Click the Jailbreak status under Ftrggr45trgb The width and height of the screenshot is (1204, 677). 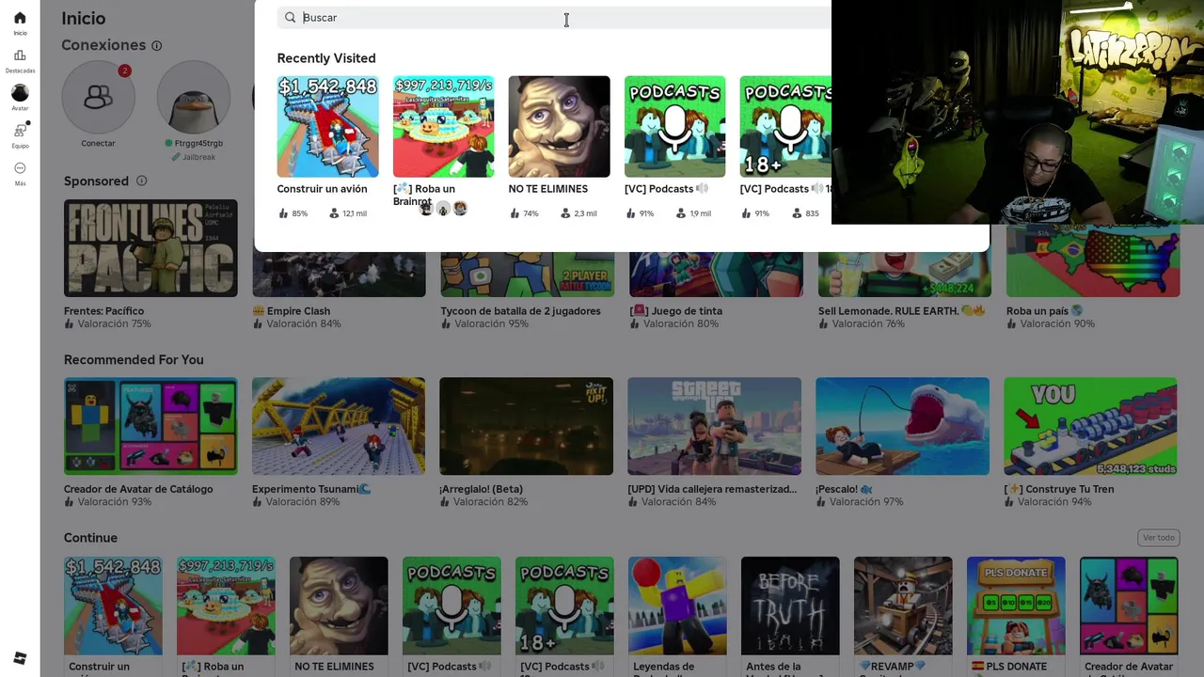coord(194,157)
